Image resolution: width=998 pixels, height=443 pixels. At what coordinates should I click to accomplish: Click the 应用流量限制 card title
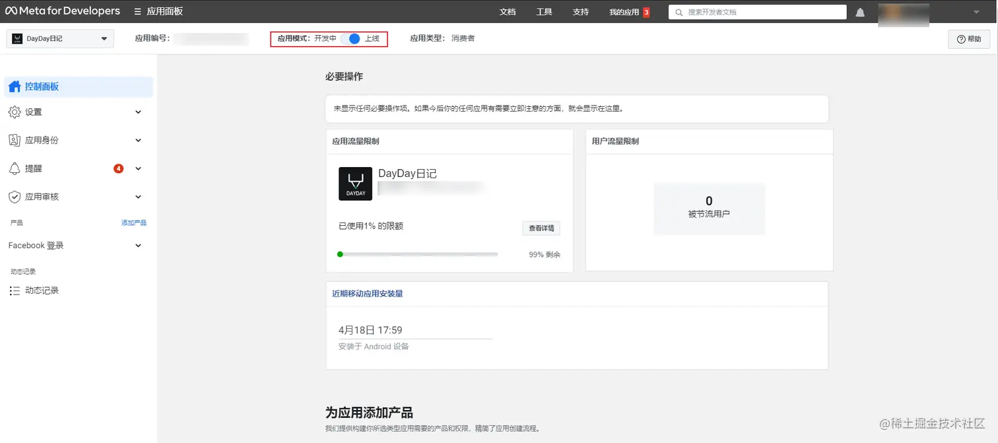pyautogui.click(x=356, y=141)
